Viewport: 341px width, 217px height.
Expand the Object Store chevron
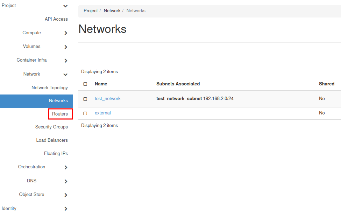(x=66, y=195)
